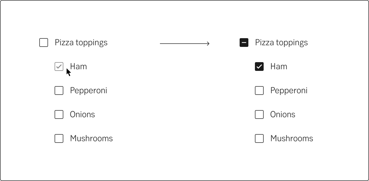Click the Pizza toppings label beside the empty checkbox
This screenshot has width=369, height=181.
tap(81, 43)
